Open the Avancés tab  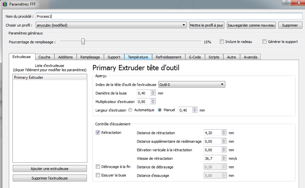pyautogui.click(x=251, y=57)
